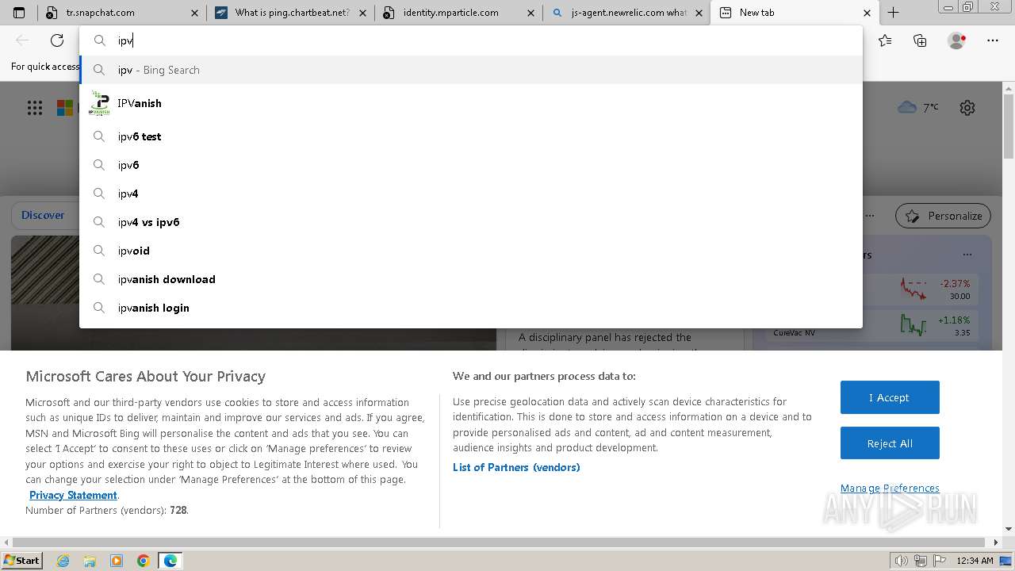Switch to the tr.snapchat.com tab
Screen dimensions: 1015x571
pos(122,13)
